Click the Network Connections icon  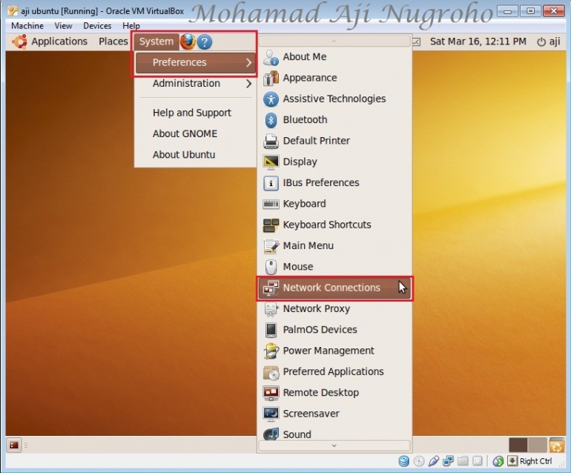271,288
